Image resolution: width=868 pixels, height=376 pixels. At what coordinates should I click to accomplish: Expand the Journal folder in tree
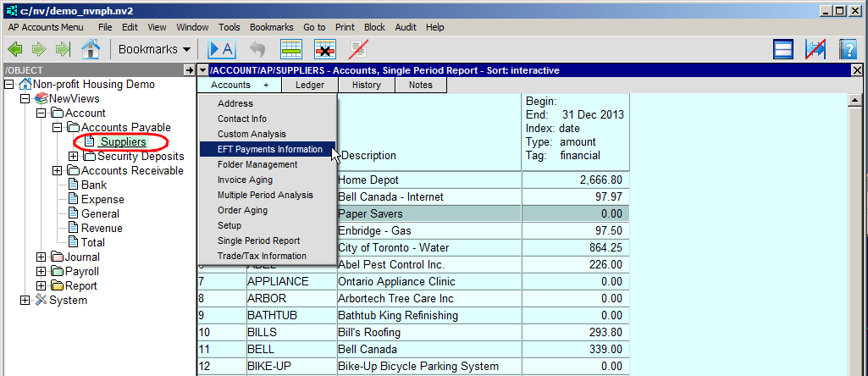click(41, 257)
